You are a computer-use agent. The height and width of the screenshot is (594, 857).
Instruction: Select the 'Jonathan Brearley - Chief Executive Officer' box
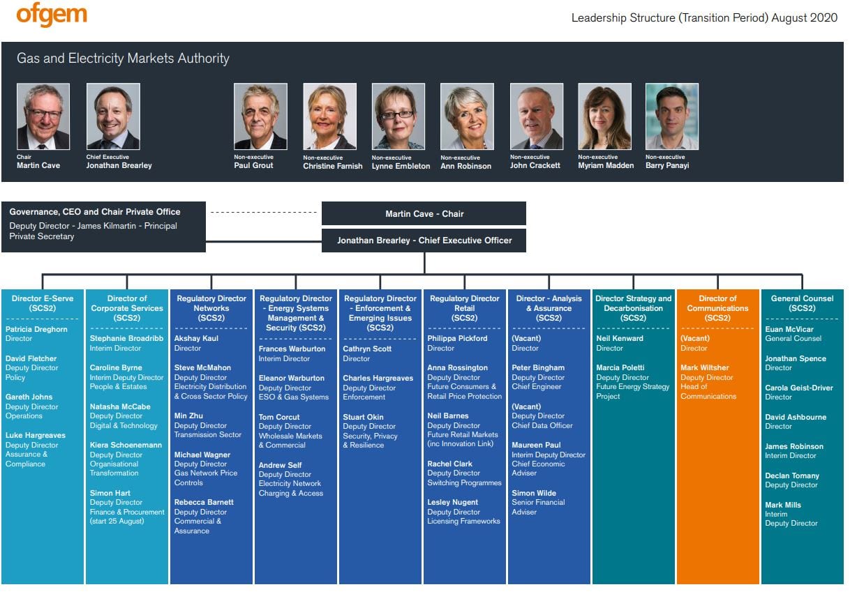[424, 241]
